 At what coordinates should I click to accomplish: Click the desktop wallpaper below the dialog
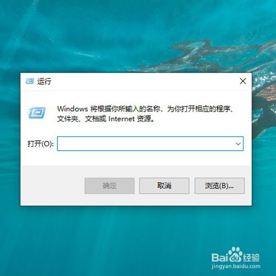[x=110, y=239]
